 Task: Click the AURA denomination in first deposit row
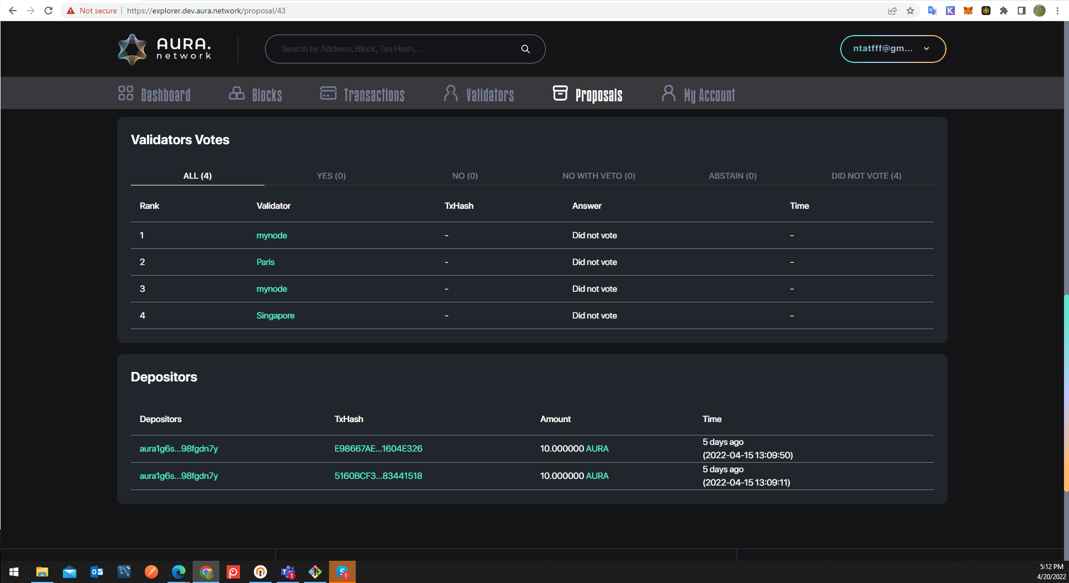[597, 449]
